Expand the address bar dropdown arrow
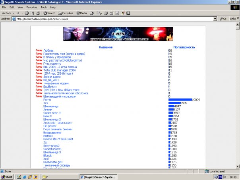Viewport: 240px width, 180px height. click(215, 19)
